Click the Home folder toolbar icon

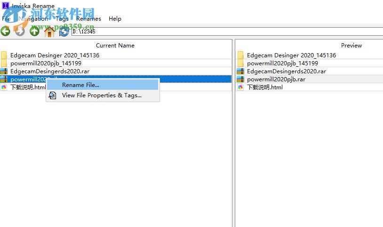click(49, 31)
